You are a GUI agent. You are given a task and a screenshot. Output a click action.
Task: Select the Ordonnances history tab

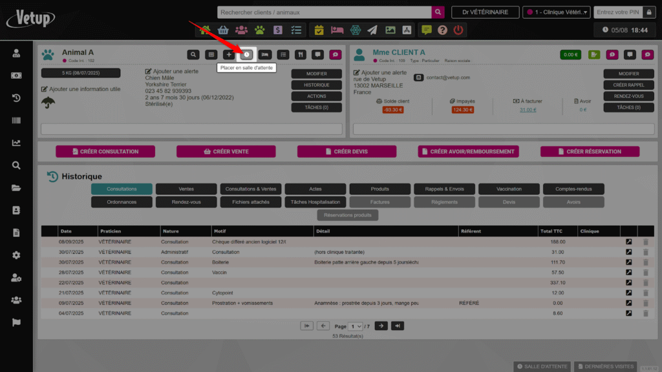[122, 202]
